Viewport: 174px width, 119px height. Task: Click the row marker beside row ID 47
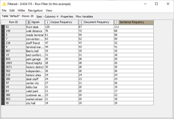3,83
